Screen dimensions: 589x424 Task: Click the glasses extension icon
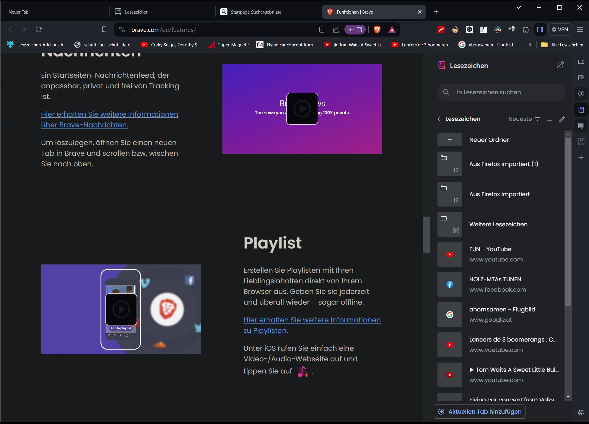[x=497, y=30]
